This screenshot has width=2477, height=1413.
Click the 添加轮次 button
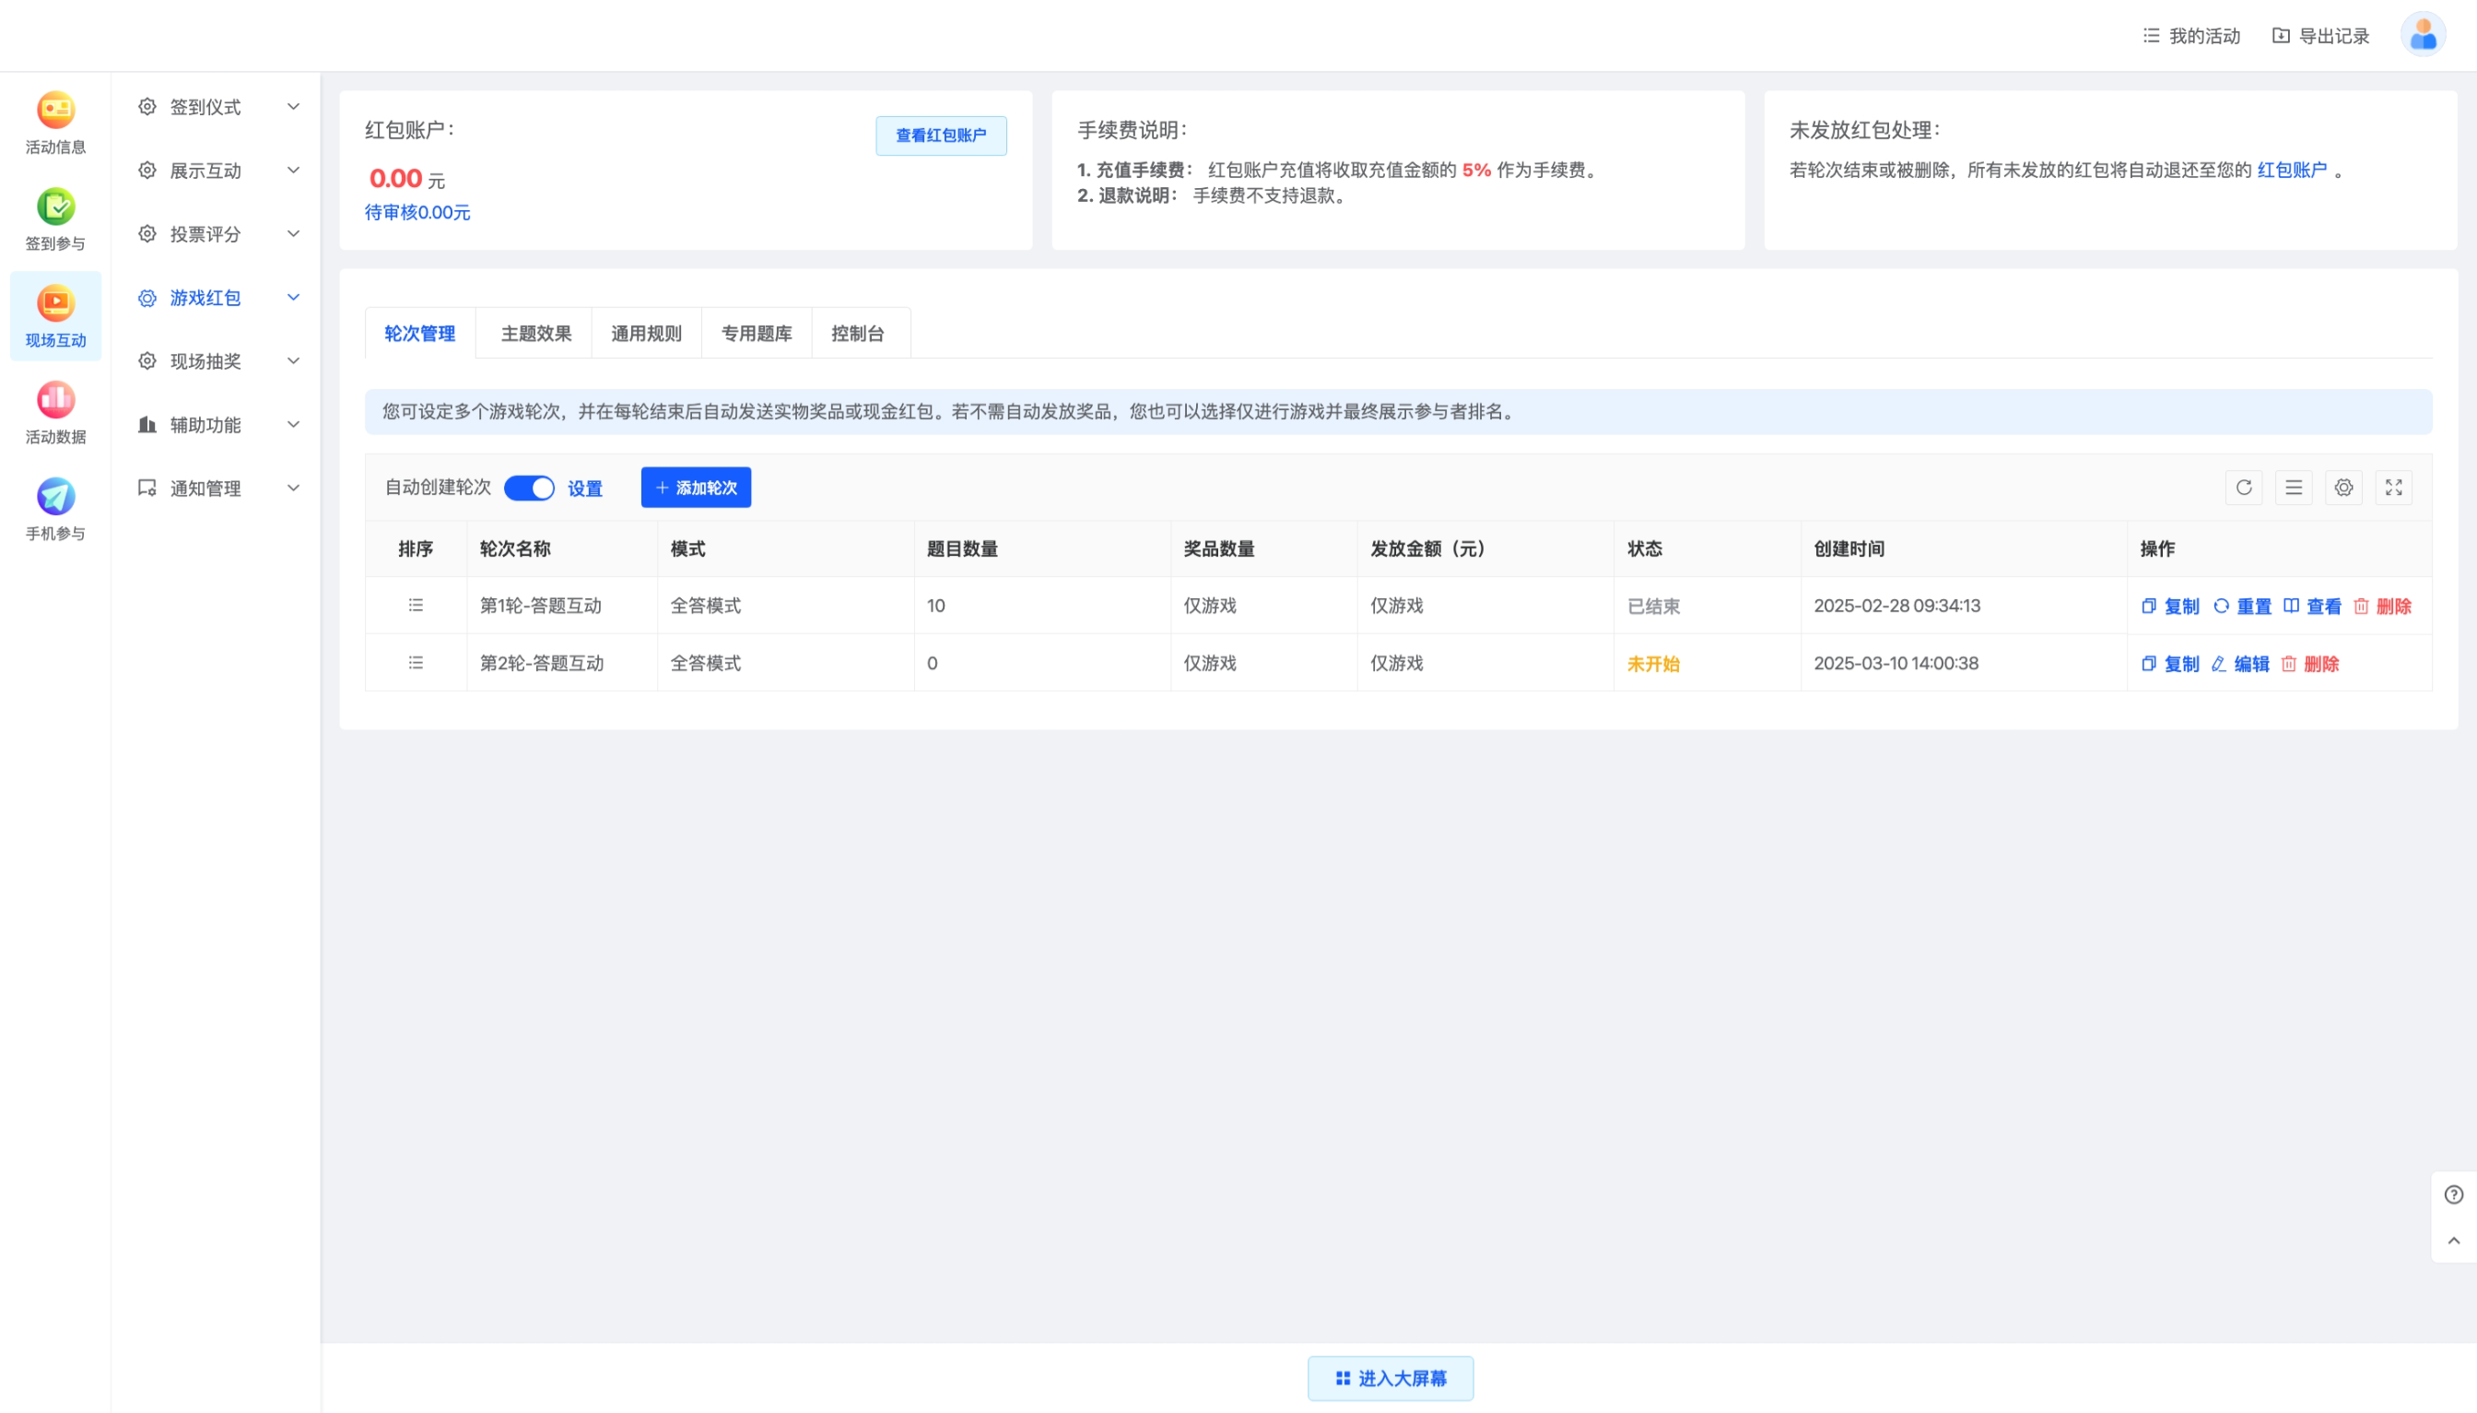pyautogui.click(x=695, y=488)
